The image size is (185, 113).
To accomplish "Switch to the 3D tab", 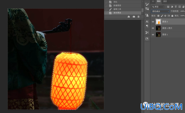I will coord(153,1).
